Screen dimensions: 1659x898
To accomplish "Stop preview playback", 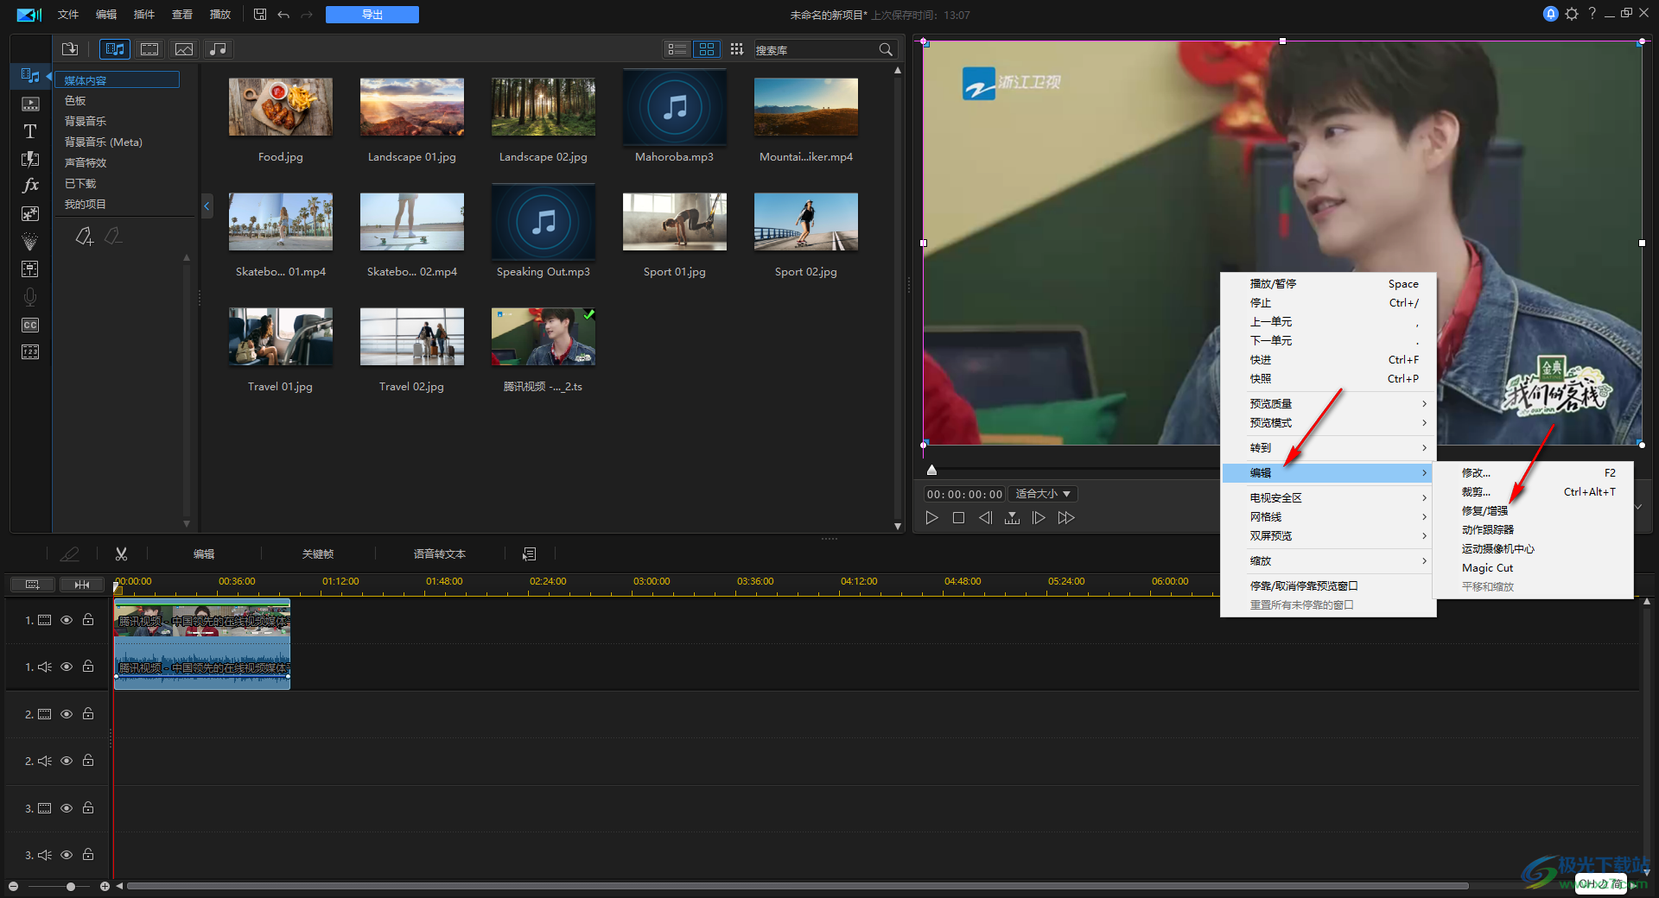I will (958, 518).
